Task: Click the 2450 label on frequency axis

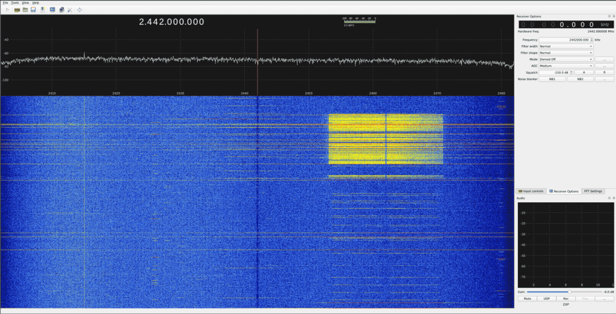Action: tap(309, 93)
